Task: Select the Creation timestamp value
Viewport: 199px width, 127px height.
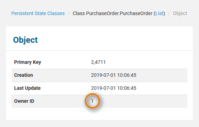Action: pos(113,75)
